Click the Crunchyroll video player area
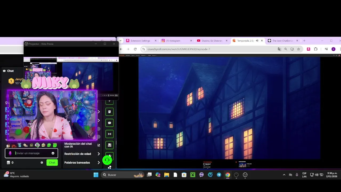The height and width of the screenshot is (192, 341). [229, 108]
